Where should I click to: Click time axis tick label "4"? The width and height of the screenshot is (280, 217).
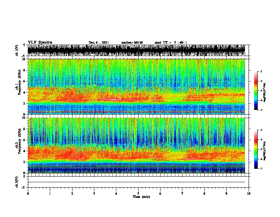point(116,194)
